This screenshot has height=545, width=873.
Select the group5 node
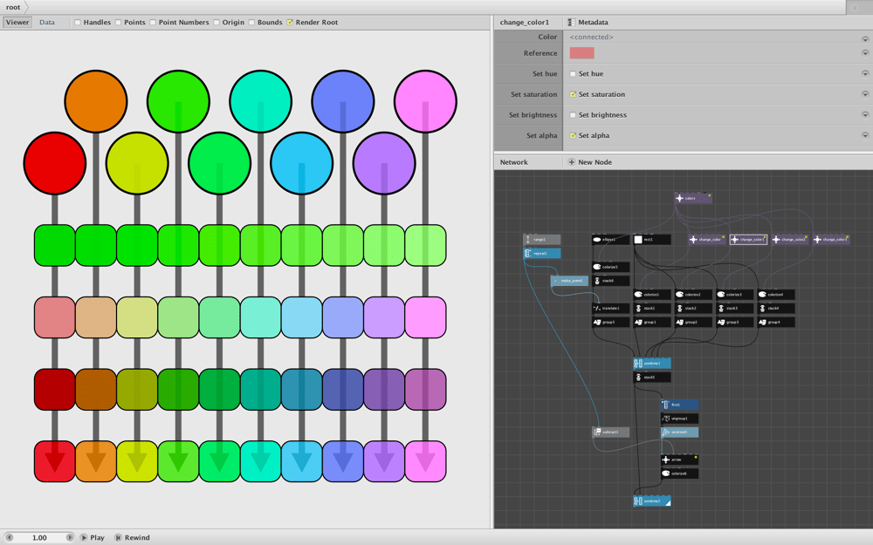[x=611, y=322]
